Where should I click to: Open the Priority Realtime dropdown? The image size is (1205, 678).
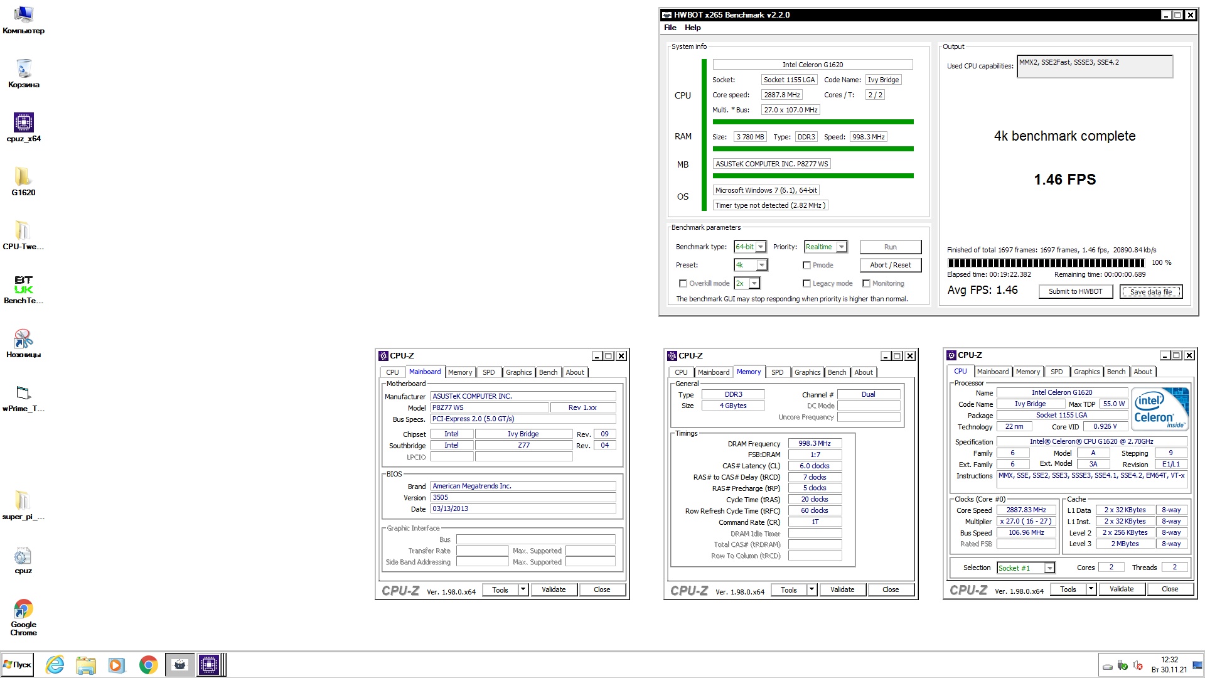click(842, 247)
